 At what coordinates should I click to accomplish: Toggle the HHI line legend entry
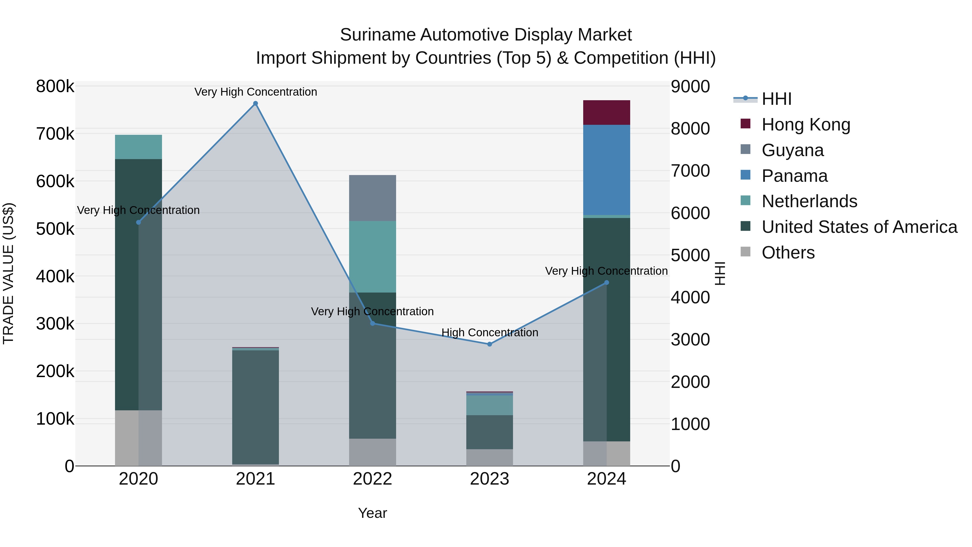pyautogui.click(x=762, y=99)
